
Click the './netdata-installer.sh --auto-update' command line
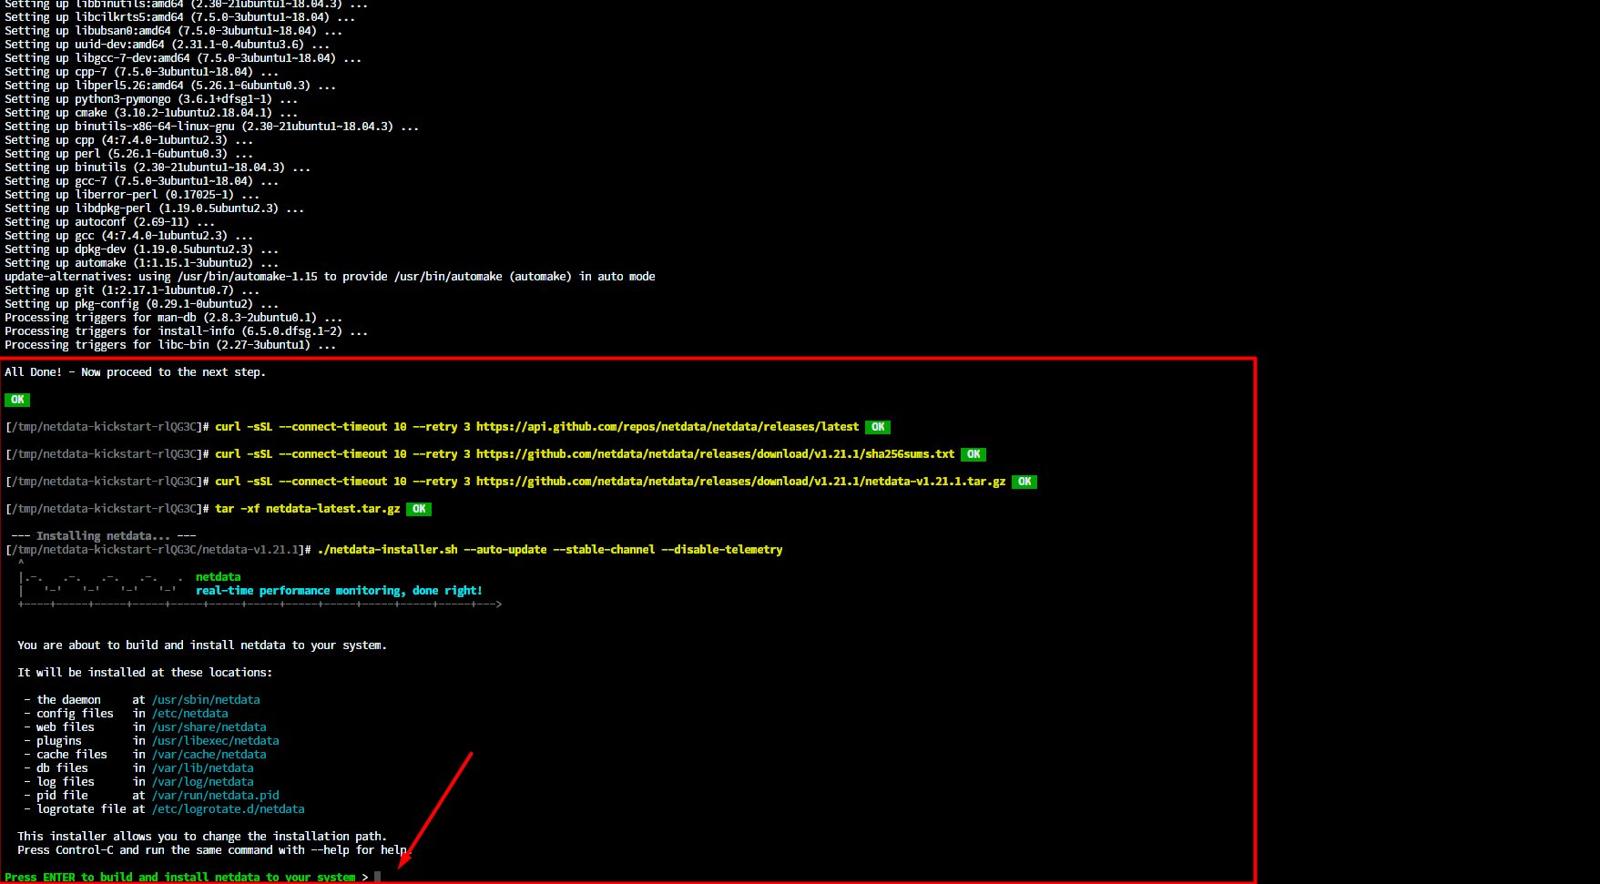click(550, 550)
